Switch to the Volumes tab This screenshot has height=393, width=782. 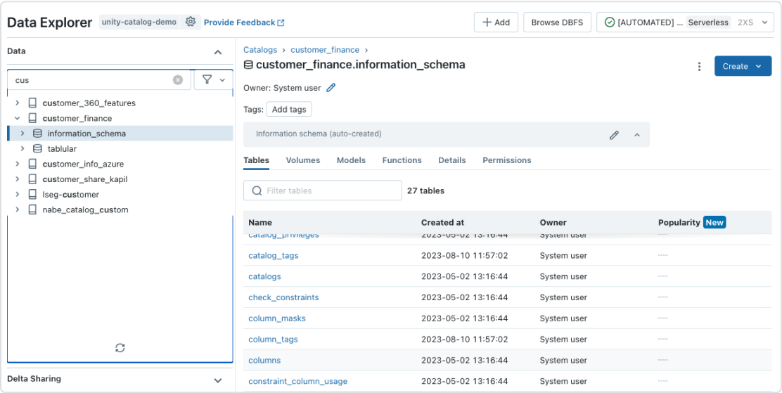click(x=302, y=160)
